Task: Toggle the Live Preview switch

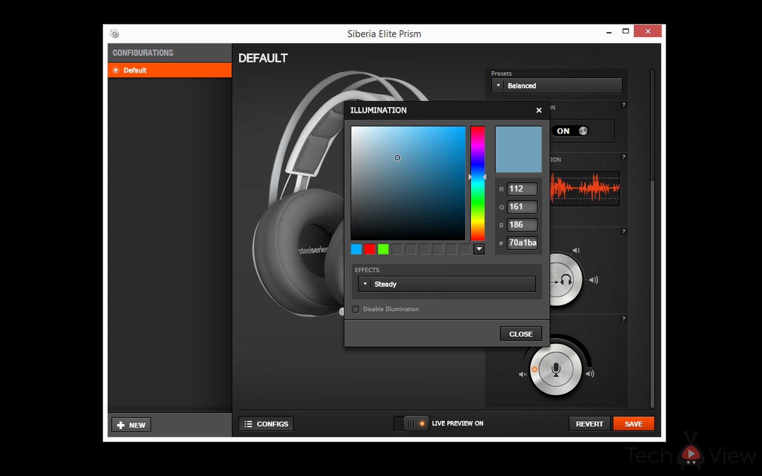Action: [411, 424]
